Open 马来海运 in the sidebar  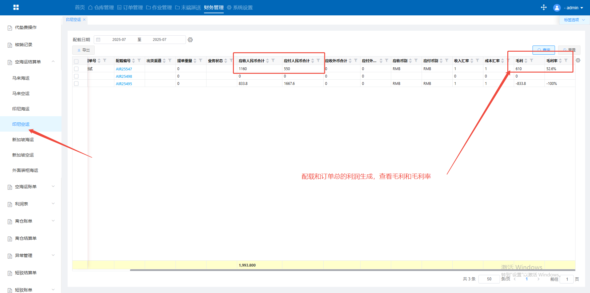pyautogui.click(x=21, y=78)
